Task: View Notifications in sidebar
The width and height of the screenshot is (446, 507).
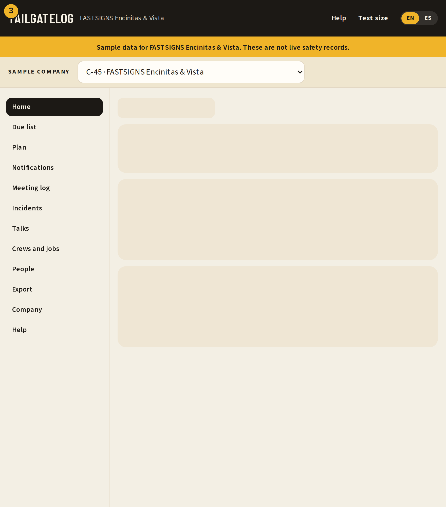Action: tap(54, 168)
